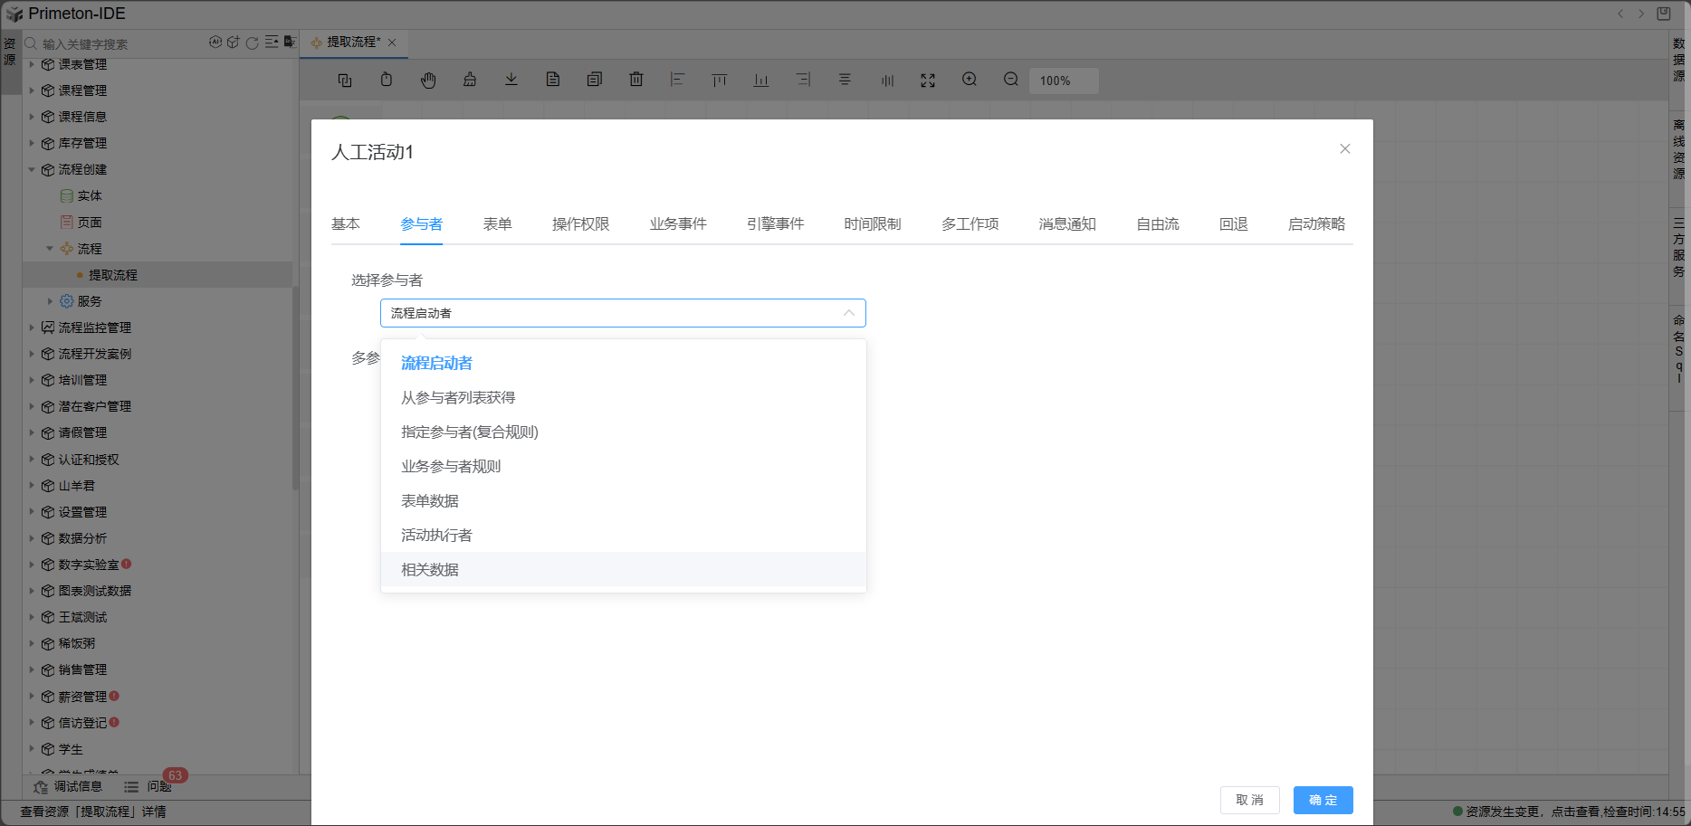This screenshot has height=826, width=1691.
Task: Click the trash delete icon in toolbar
Action: pyautogui.click(x=636, y=80)
